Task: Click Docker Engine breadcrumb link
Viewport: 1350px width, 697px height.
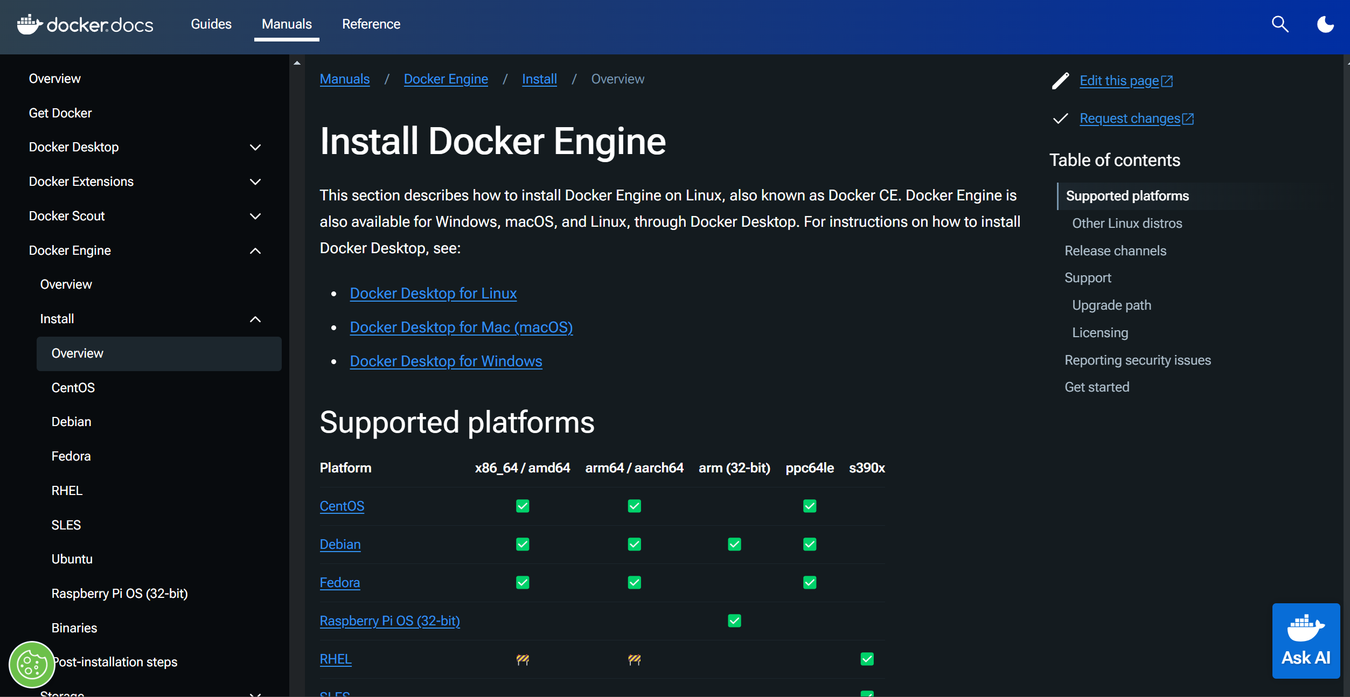Action: 446,79
